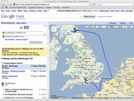This screenshot has width=134, height=101.
Task: Choose the Rosslare - Cherbourg-Octeville route link
Action: point(13,71)
